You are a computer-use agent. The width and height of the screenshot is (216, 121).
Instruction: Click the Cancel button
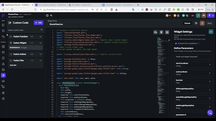tap(187, 23)
